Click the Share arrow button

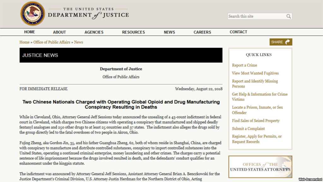281,42
